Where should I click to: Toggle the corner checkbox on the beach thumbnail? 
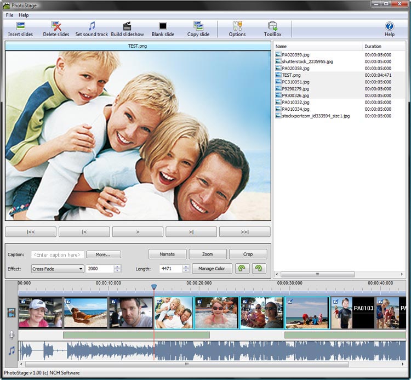pyautogui.click(x=68, y=301)
